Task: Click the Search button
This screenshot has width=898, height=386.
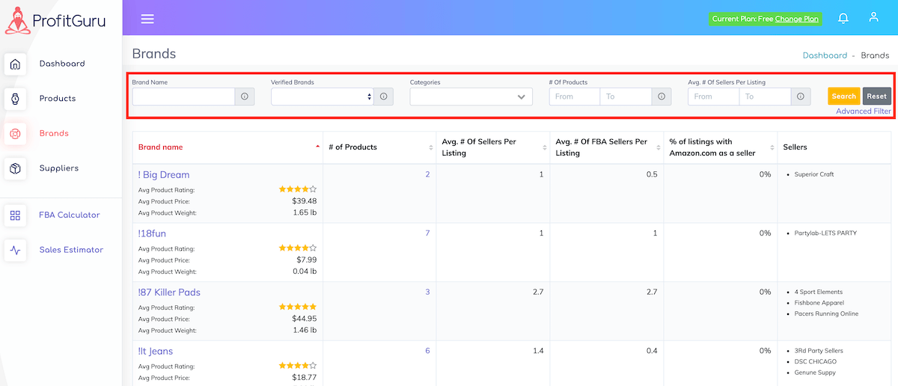Action: click(x=843, y=96)
